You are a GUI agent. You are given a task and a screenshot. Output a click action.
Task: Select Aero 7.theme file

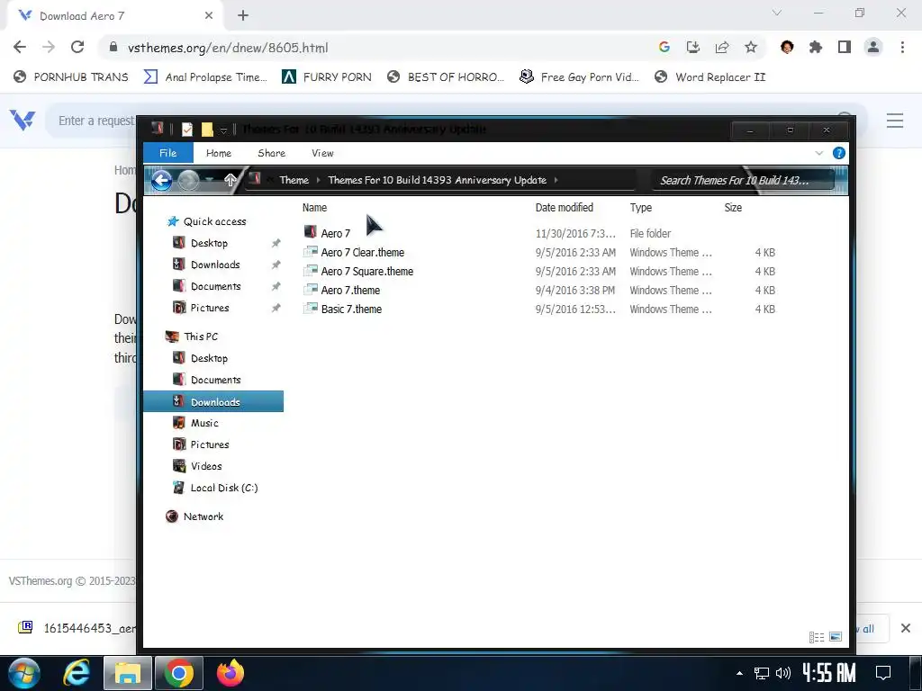tap(342, 290)
